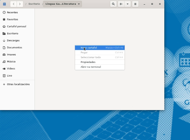Expand the Lingua Ga...Literatura path dropdown
The width and height of the screenshot is (190, 140).
click(x=79, y=4)
